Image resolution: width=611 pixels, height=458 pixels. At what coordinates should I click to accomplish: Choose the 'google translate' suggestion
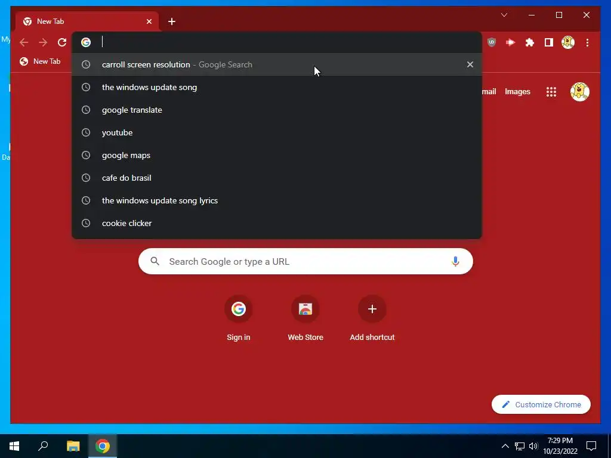point(277,110)
